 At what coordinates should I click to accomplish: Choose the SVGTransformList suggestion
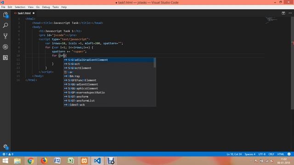point(108,101)
